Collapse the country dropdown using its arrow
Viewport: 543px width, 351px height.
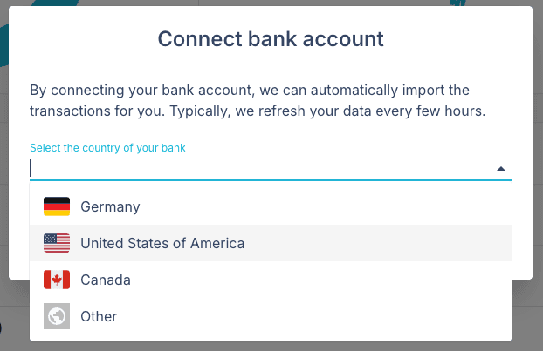501,169
